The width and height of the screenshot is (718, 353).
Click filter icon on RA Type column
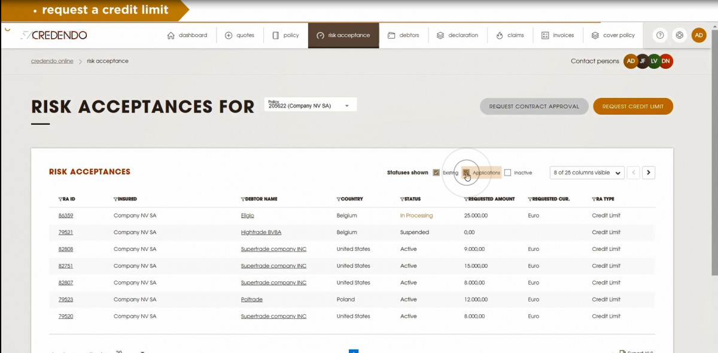tap(594, 199)
